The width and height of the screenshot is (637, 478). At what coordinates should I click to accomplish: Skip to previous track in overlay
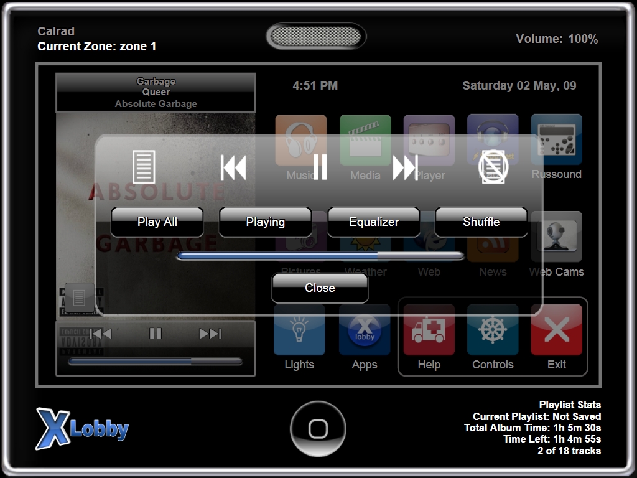[234, 167]
